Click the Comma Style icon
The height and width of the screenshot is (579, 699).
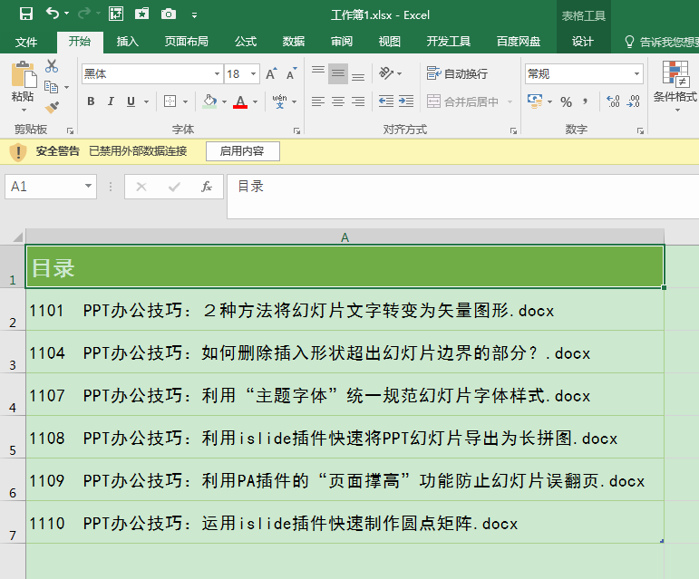coord(586,102)
